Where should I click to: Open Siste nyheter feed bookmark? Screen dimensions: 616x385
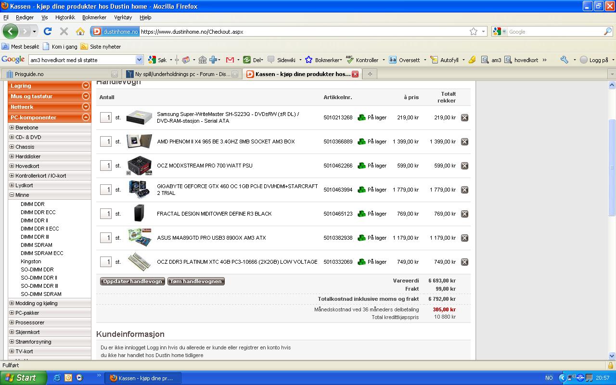click(101, 47)
